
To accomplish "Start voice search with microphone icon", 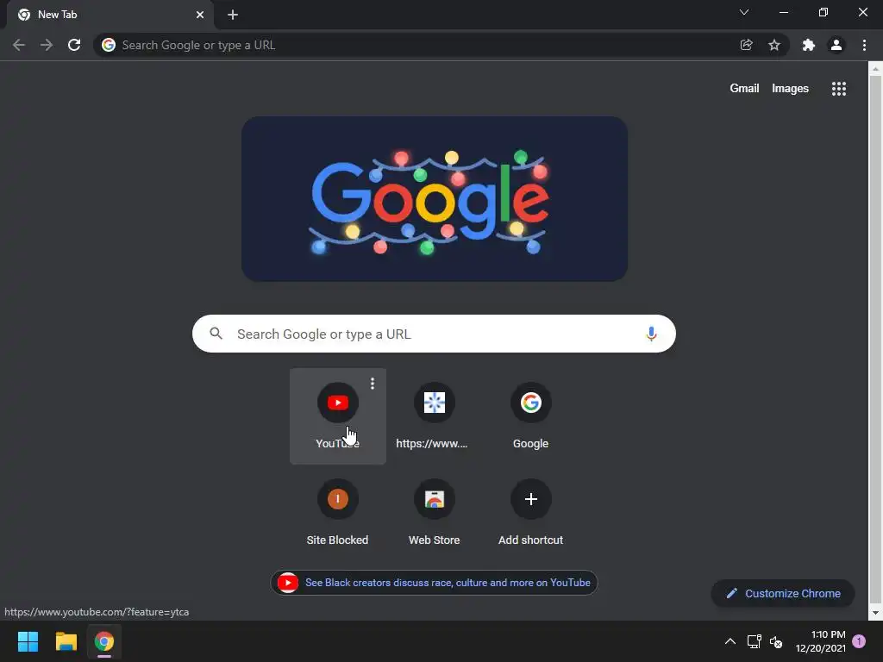I will click(651, 334).
